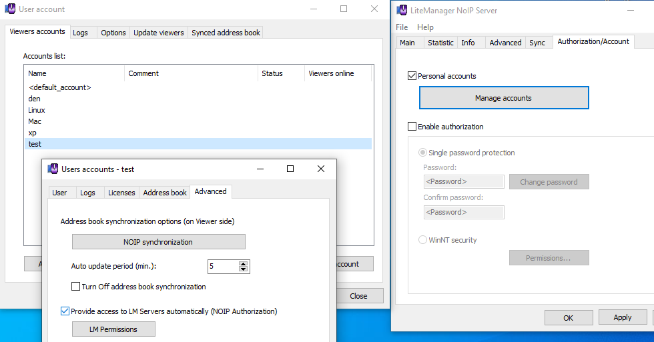Select the xp account row
The width and height of the screenshot is (654, 342).
[x=198, y=133]
